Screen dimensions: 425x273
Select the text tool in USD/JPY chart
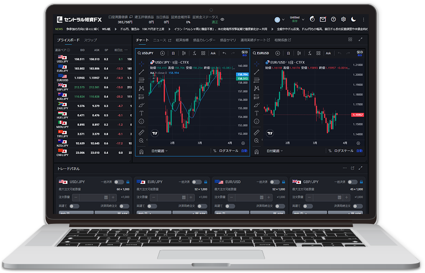point(141,113)
